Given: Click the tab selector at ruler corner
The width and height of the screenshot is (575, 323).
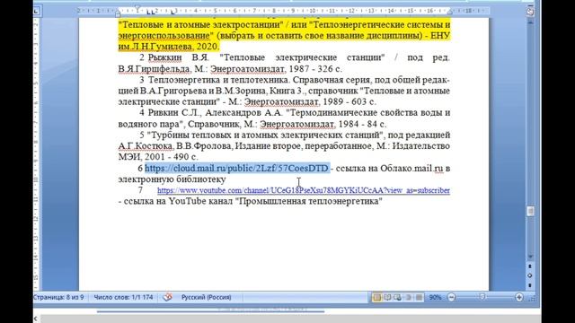Looking at the screenshot, I should 36,11.
